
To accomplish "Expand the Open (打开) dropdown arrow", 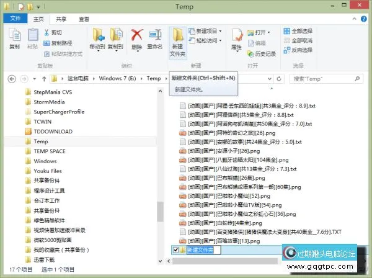I will tap(269, 32).
